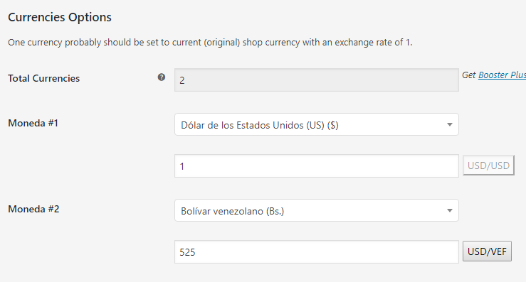526x282 pixels.
Task: Focus the exchange rate field containing 525
Action: pos(316,252)
